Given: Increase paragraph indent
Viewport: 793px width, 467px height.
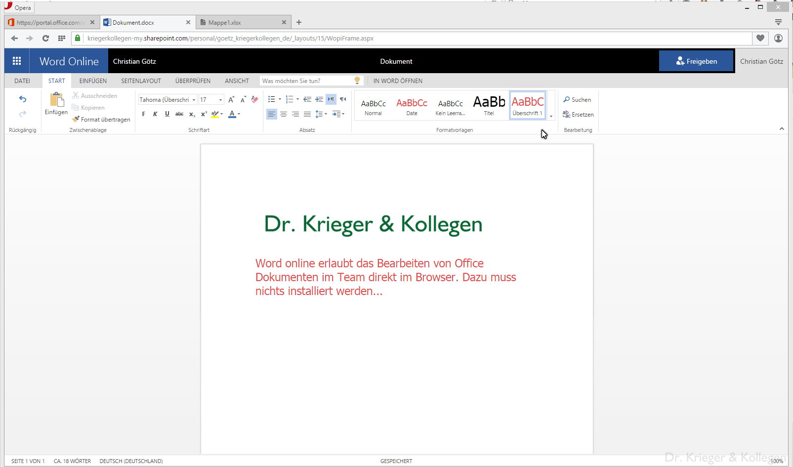Looking at the screenshot, I should [x=319, y=99].
